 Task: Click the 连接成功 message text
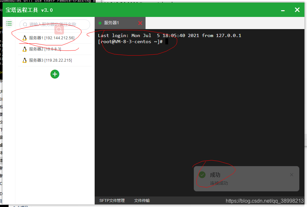[219, 183]
